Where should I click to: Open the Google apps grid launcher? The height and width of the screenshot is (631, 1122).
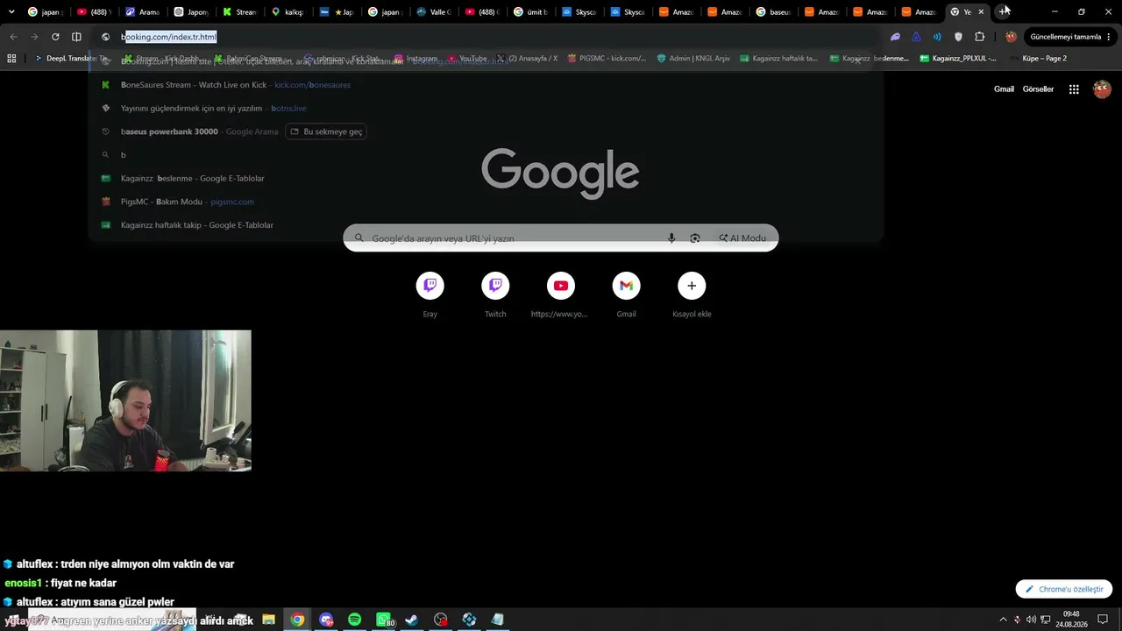click(1074, 89)
